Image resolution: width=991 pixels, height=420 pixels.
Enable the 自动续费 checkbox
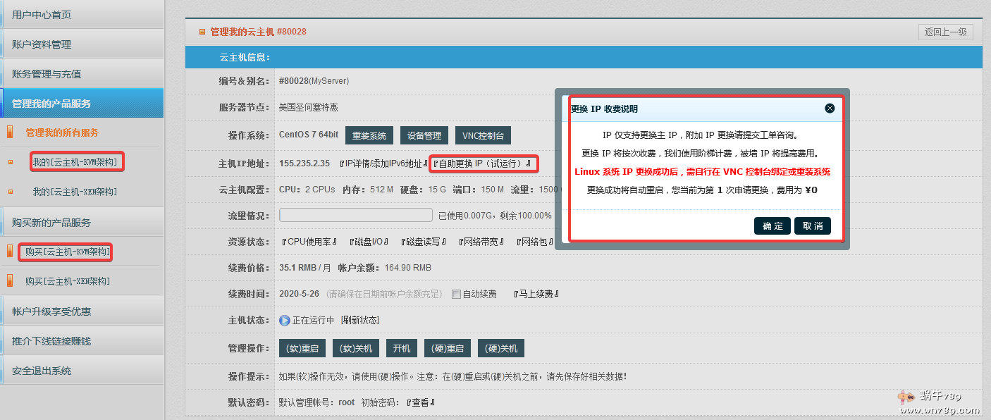456,294
